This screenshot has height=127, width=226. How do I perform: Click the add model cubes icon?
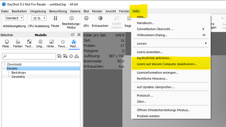(x=77, y=56)
